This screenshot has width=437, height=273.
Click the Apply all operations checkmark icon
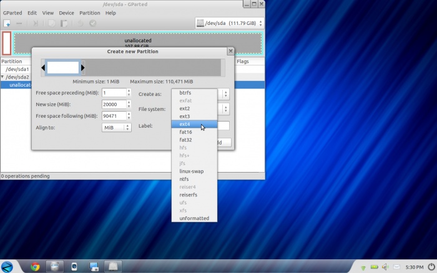pos(93,24)
